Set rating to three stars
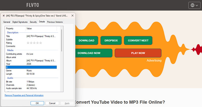The width and height of the screenshot is (202, 107). pos(34,43)
